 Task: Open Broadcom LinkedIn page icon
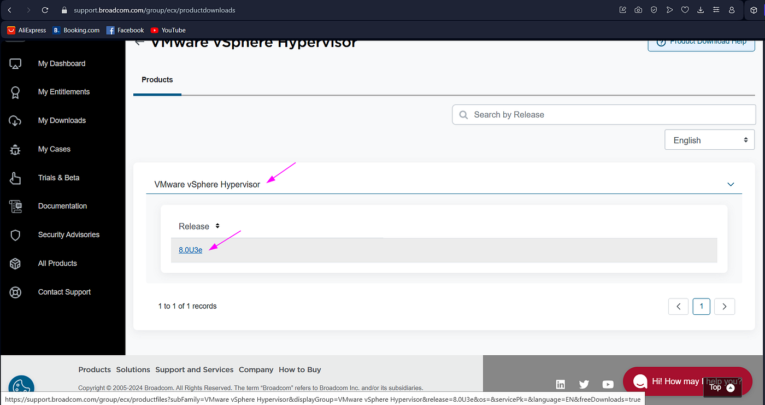pyautogui.click(x=560, y=384)
